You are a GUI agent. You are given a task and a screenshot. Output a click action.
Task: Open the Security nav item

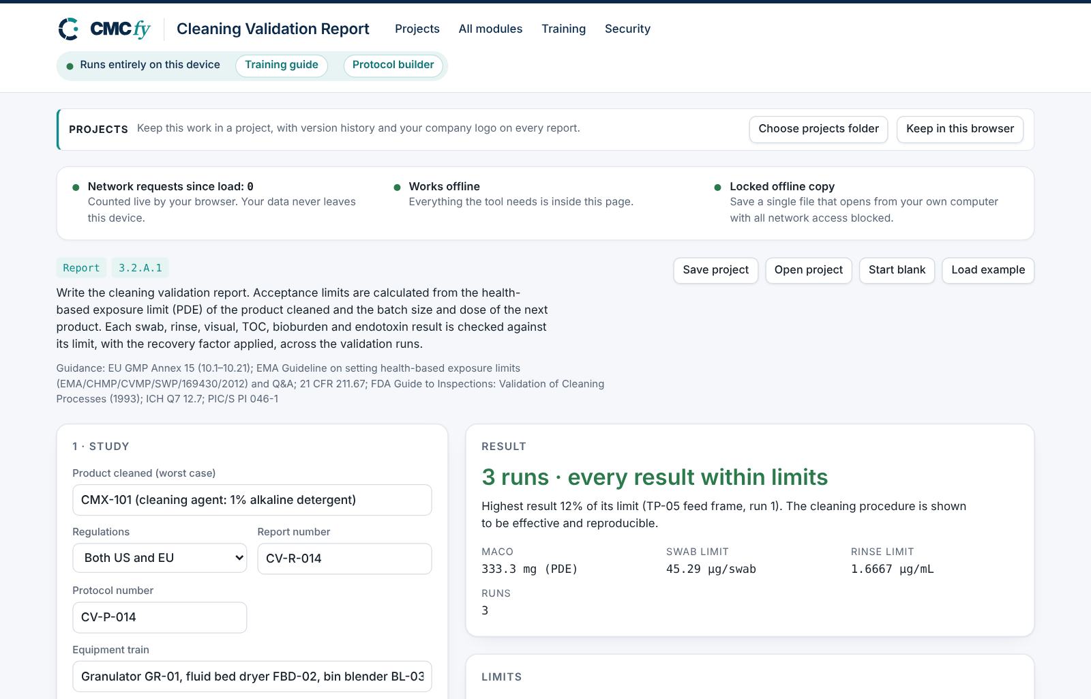627,29
